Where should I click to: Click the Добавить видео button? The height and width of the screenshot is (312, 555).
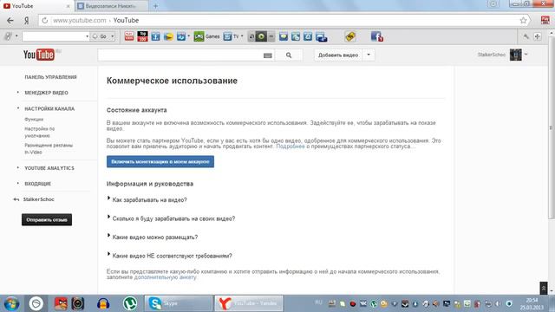(338, 55)
